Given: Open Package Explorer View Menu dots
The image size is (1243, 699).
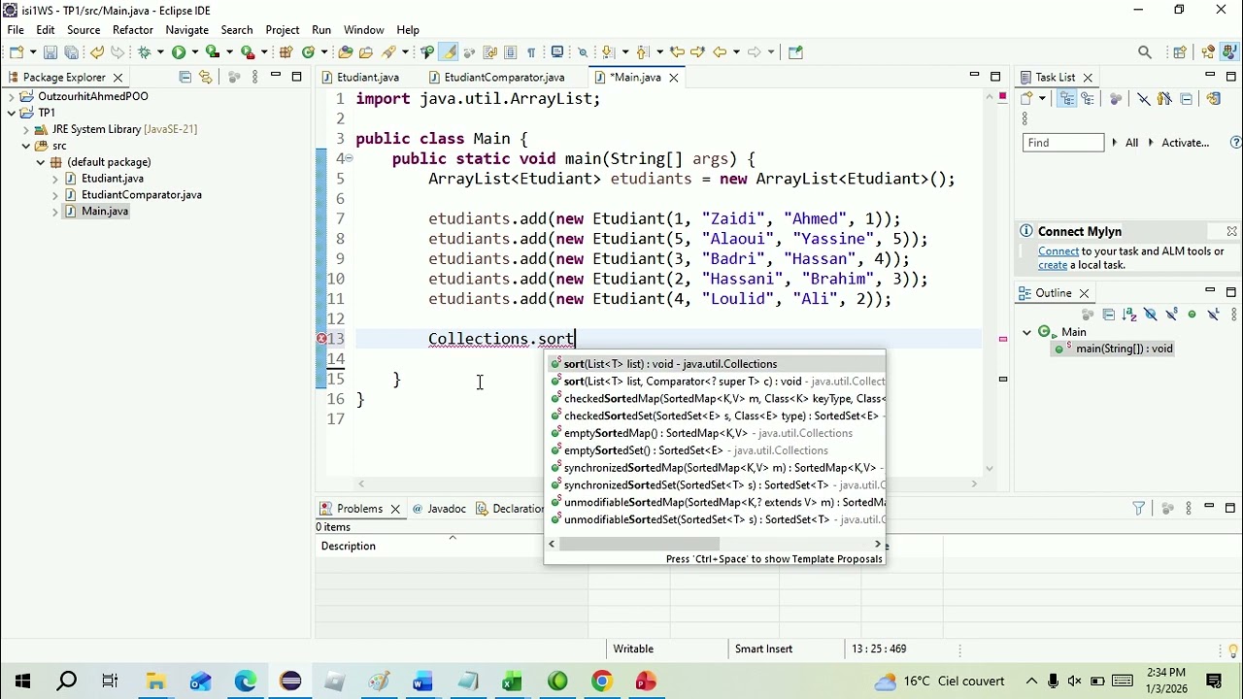Looking at the screenshot, I should [x=254, y=77].
